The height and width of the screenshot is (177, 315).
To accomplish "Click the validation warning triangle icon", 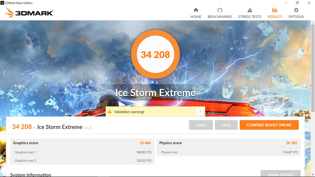I will 110,112.
